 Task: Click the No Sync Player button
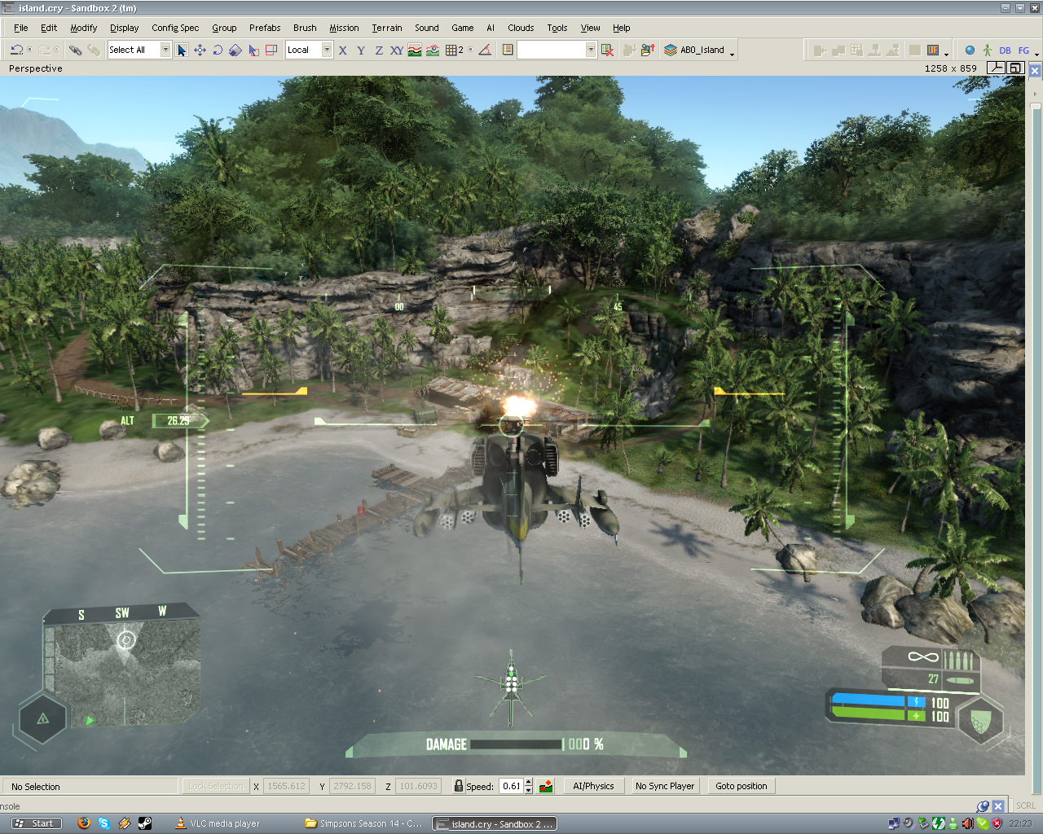(x=665, y=786)
